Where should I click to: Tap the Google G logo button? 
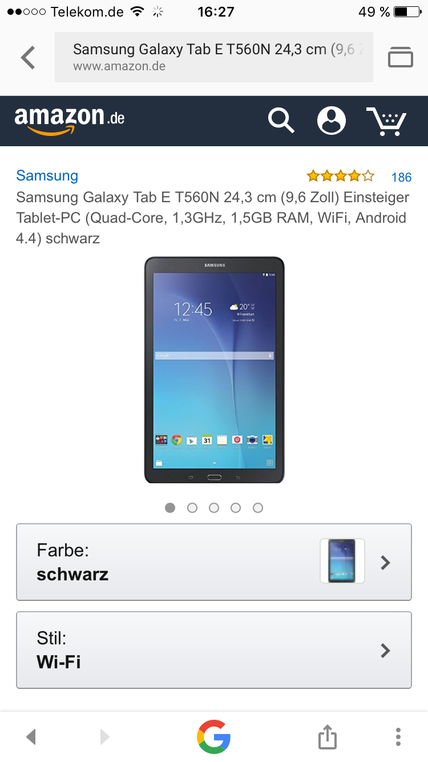[214, 736]
